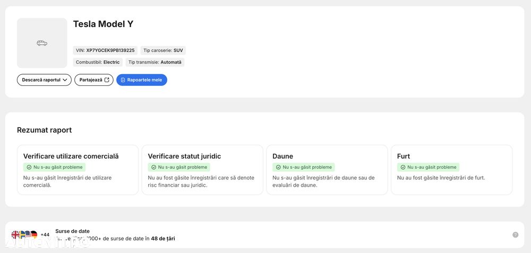531x253 pixels.
Task: Click the 48 de țări text
Action: (x=163, y=239)
